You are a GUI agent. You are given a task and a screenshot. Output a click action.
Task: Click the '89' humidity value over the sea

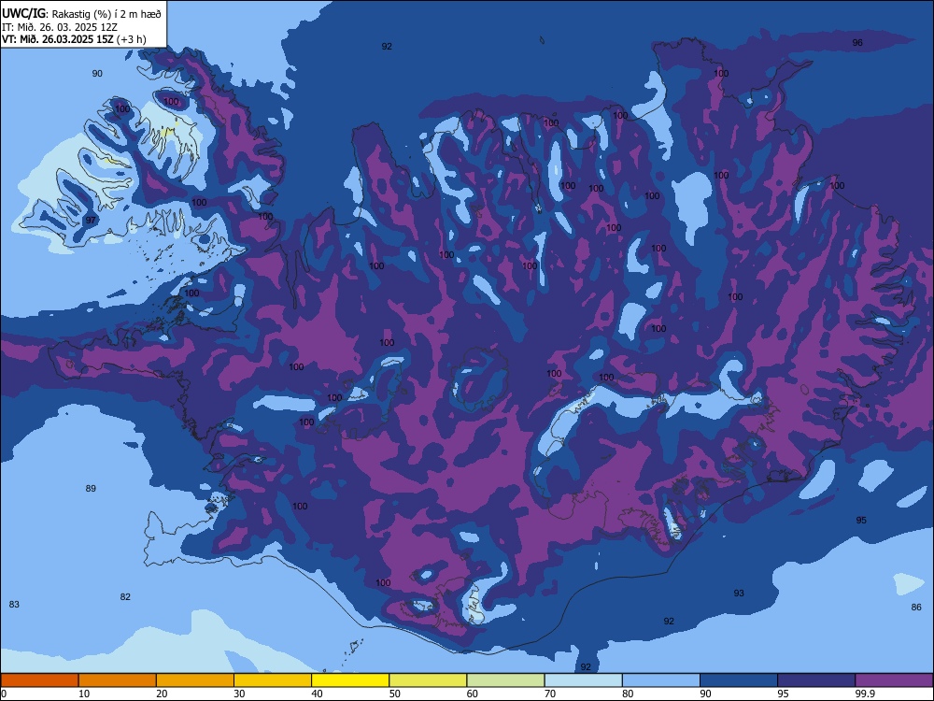91,488
